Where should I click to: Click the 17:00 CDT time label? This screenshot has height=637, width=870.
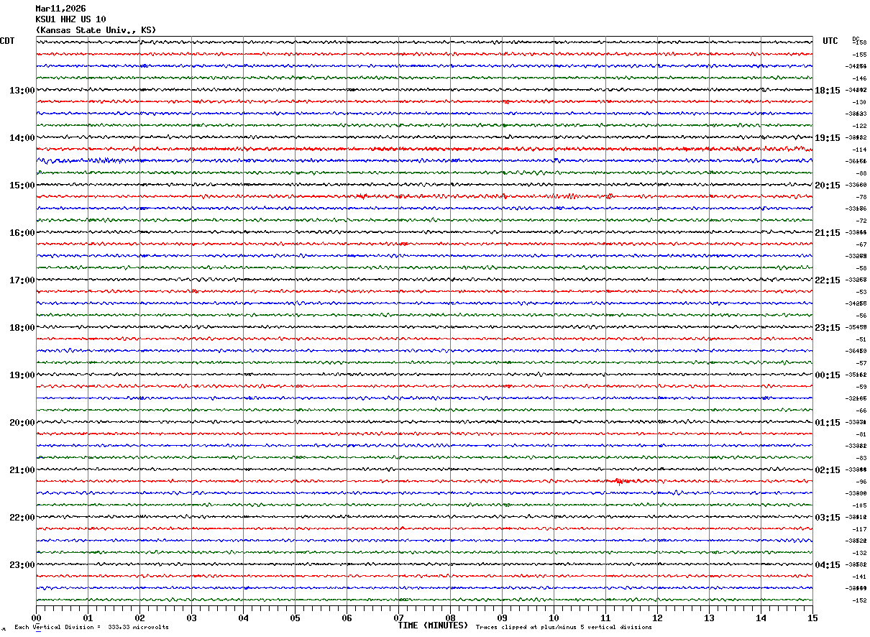pos(22,280)
